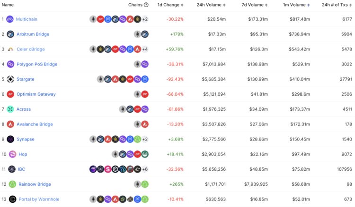The height and width of the screenshot is (207, 355).
Task: Open the Synapse bridge link
Action: click(x=25, y=139)
